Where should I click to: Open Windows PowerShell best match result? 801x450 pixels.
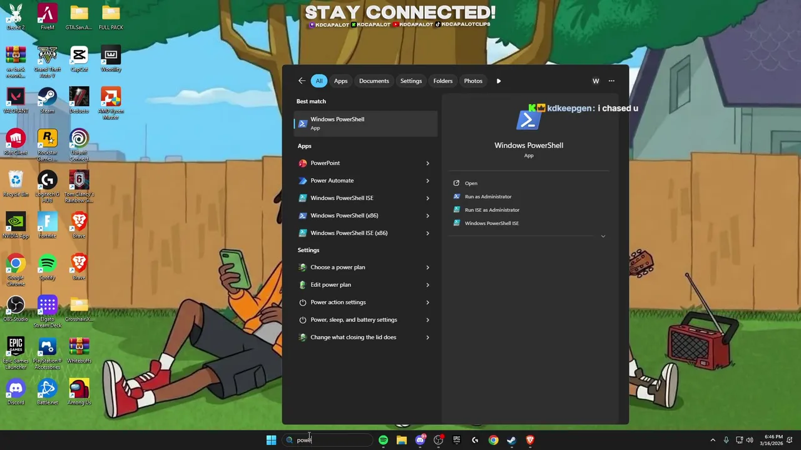tap(366, 123)
